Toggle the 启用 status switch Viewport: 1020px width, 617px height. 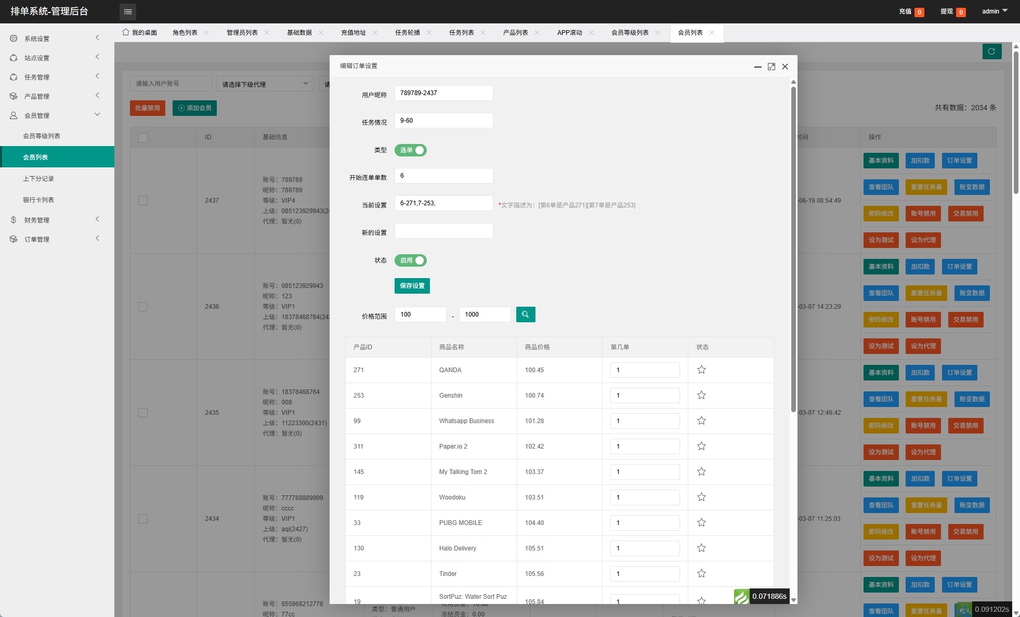[x=411, y=260]
